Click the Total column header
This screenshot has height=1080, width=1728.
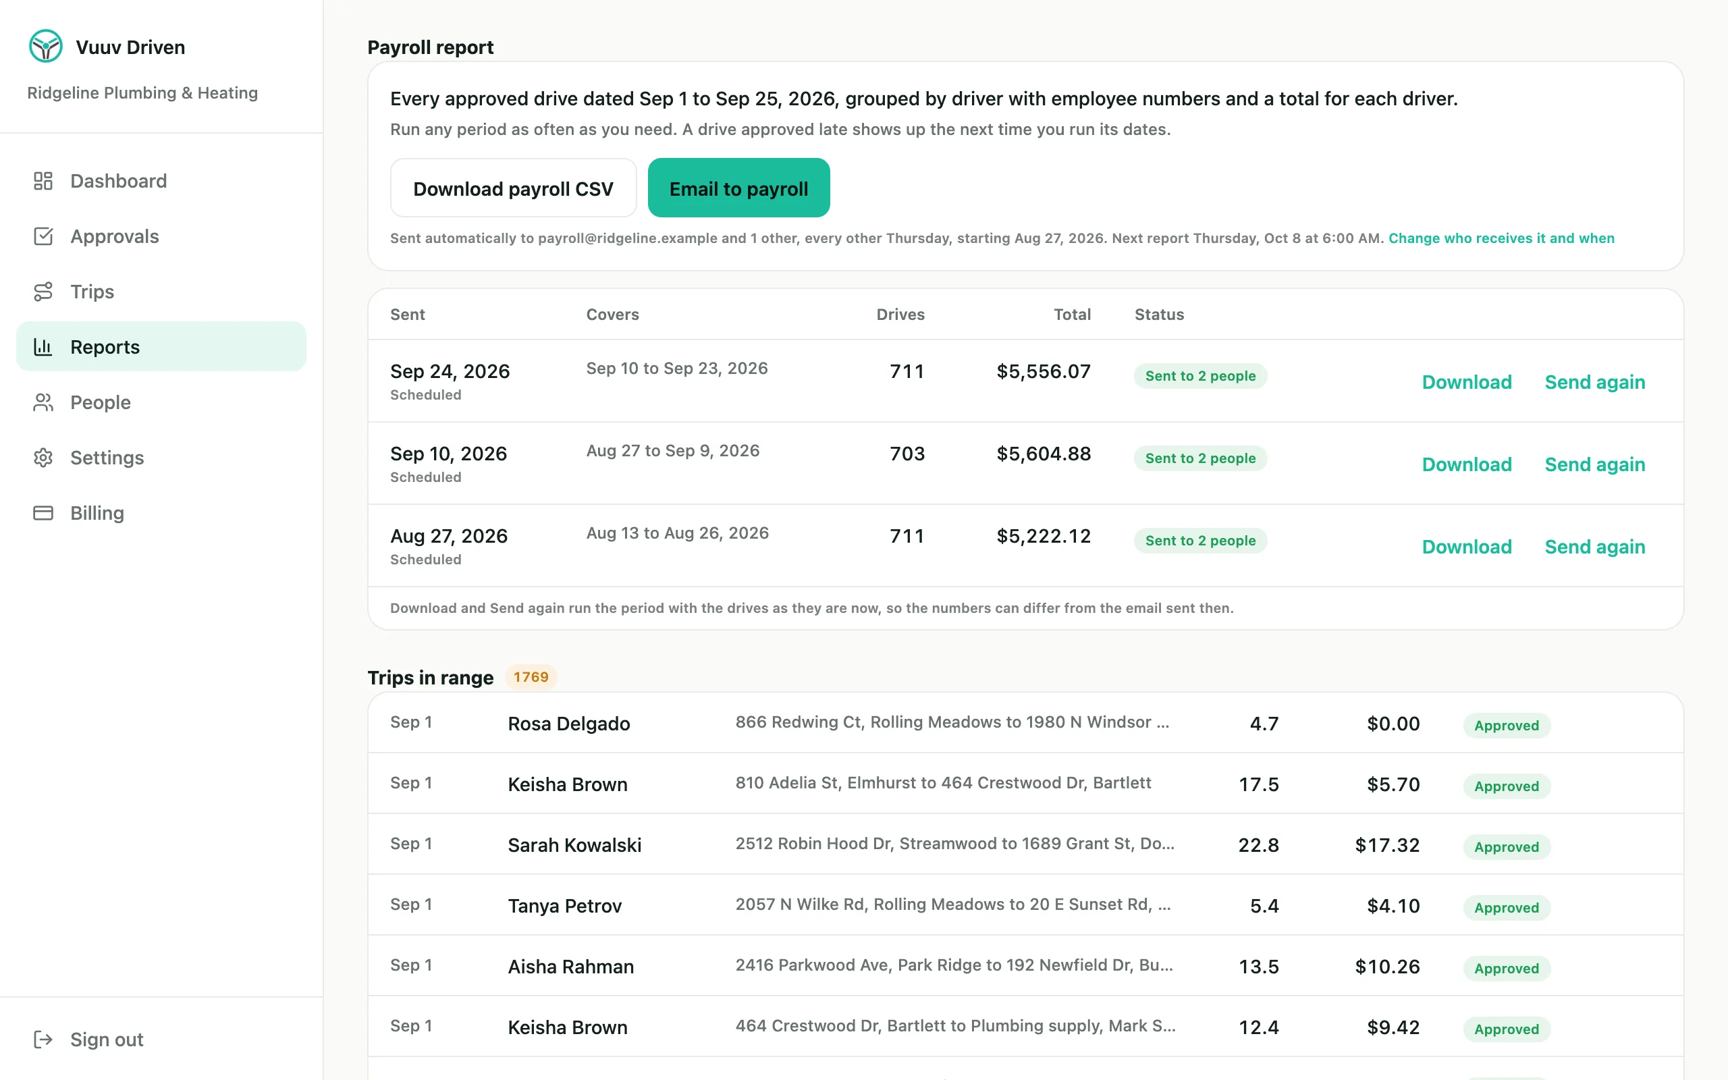(x=1072, y=315)
